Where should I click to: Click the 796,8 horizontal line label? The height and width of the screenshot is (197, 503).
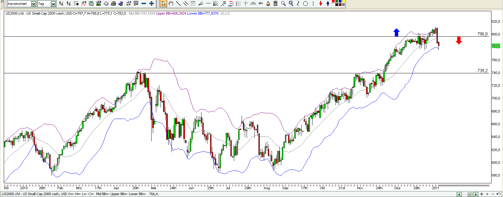482,34
